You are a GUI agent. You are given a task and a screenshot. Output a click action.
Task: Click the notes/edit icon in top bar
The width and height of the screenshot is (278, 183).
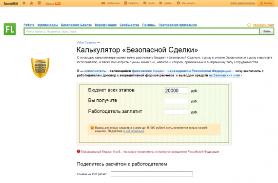pyautogui.click(x=40, y=3)
